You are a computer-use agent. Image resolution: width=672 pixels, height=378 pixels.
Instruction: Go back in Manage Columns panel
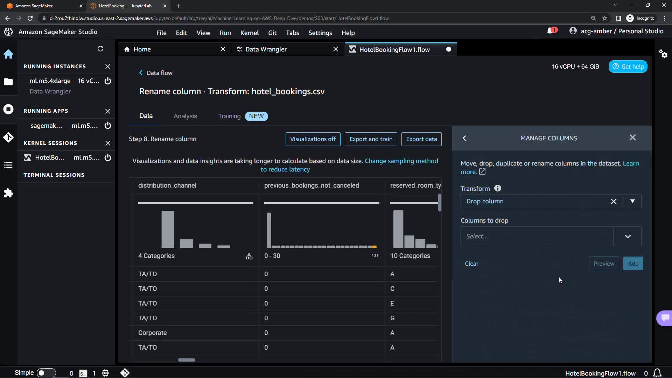click(x=464, y=138)
